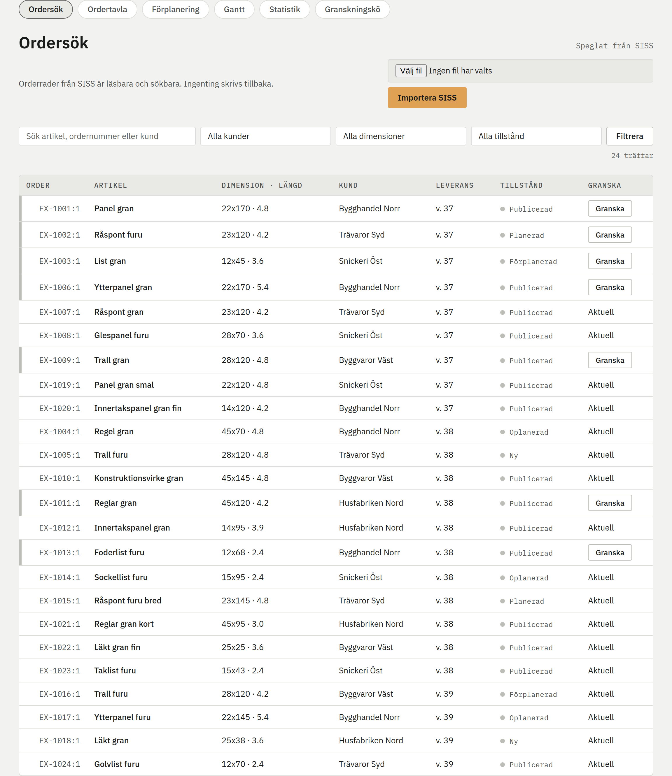Select the Ordersök tab
Image resolution: width=672 pixels, height=776 pixels.
(x=46, y=9)
